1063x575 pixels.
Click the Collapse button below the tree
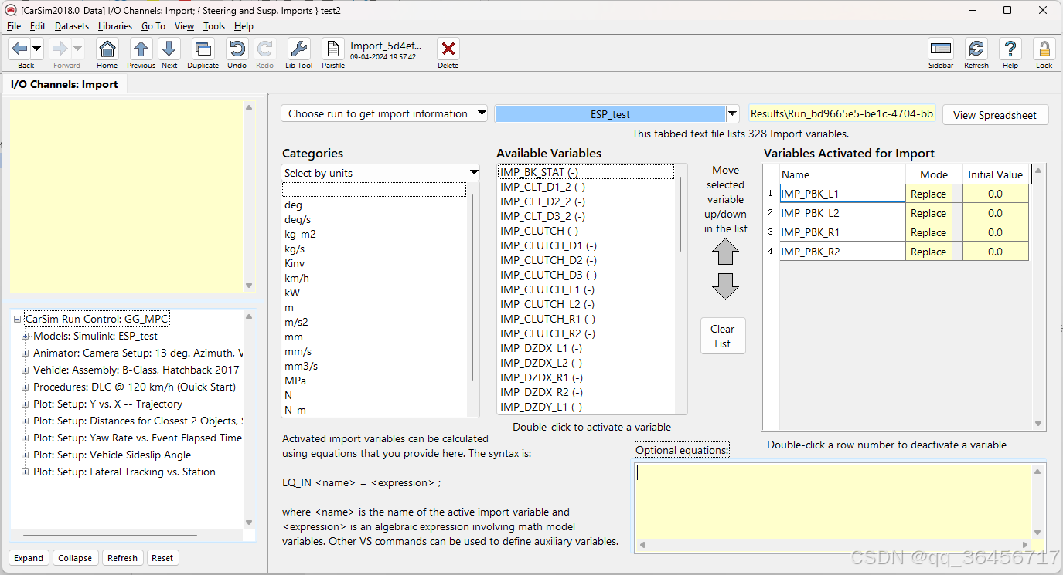75,558
